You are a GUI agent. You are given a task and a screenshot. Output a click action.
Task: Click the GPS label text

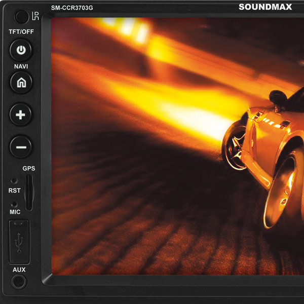(x=28, y=168)
